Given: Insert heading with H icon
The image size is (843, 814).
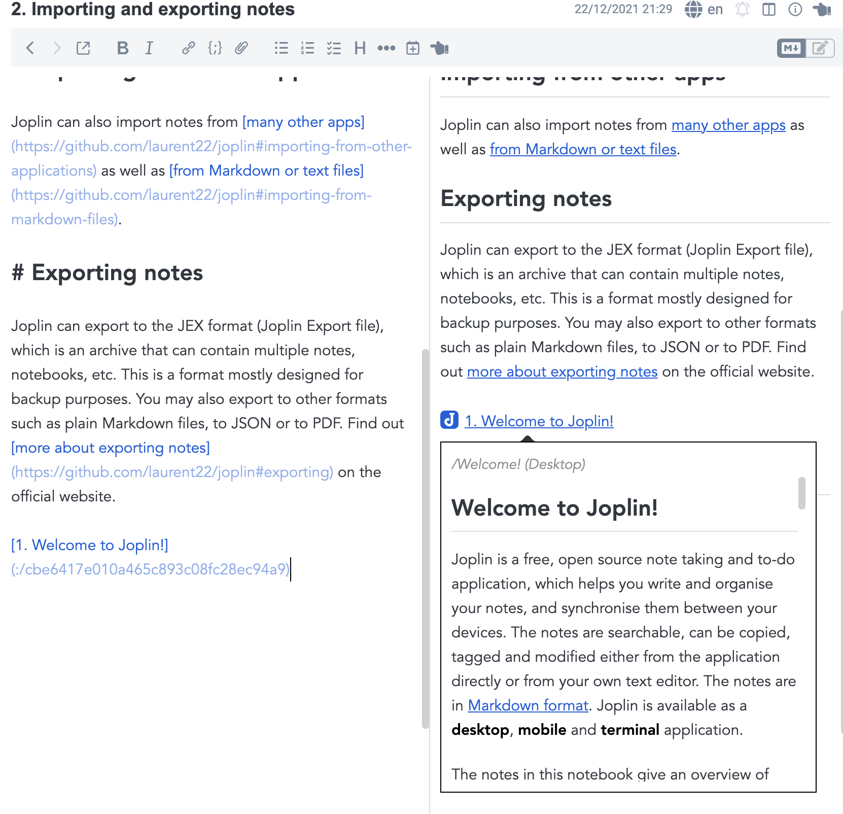Looking at the screenshot, I should click(360, 48).
